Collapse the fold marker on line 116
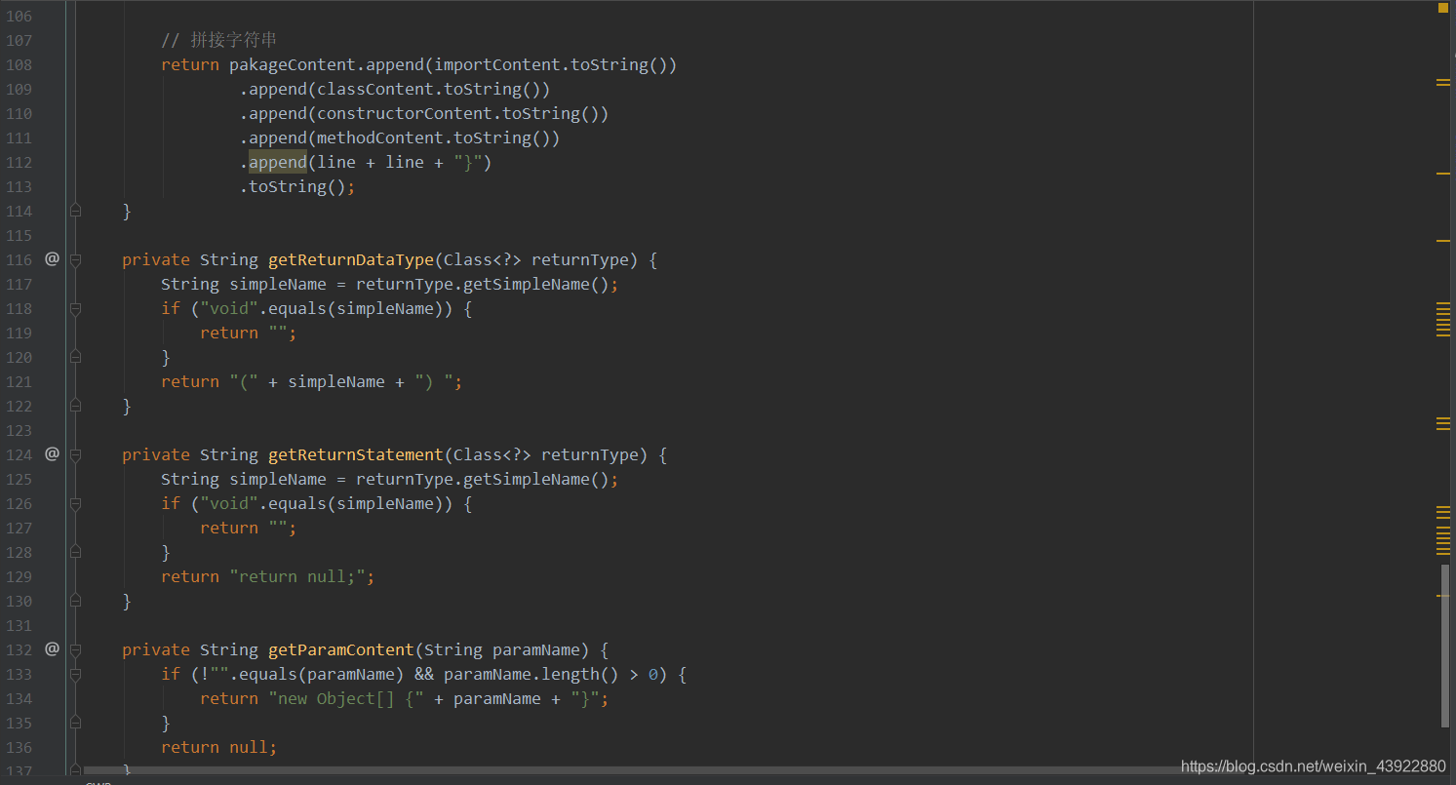Screen dimensions: 1456x785 click(75, 260)
